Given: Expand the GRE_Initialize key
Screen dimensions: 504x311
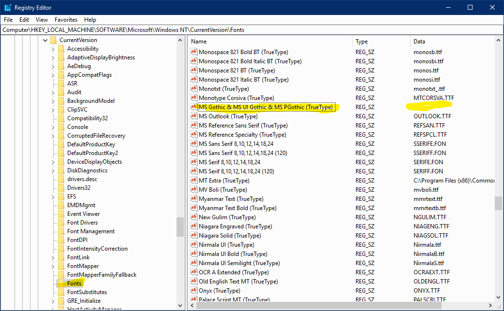Looking at the screenshot, I should [x=53, y=301].
